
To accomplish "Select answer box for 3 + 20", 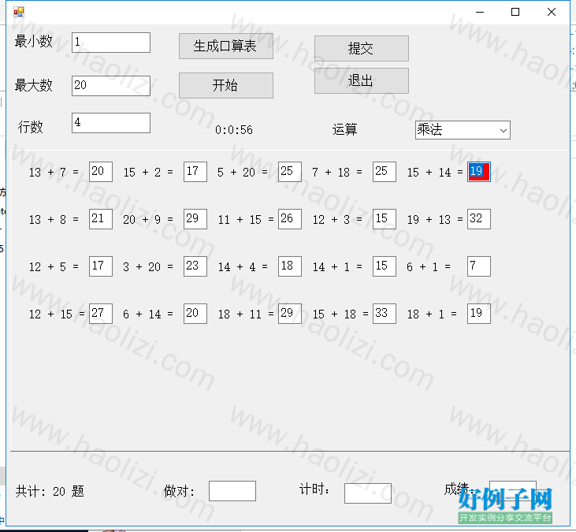I will pyautogui.click(x=195, y=266).
